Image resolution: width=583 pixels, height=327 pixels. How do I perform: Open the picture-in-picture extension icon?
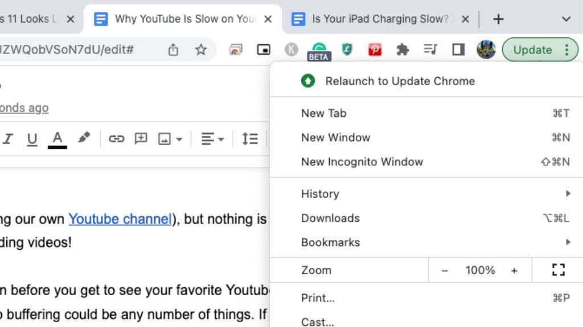pyautogui.click(x=264, y=49)
